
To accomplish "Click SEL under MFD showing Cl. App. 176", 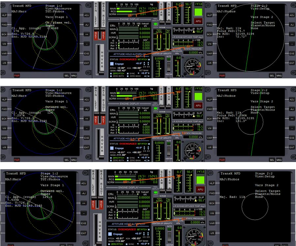I will click(67, 76).
